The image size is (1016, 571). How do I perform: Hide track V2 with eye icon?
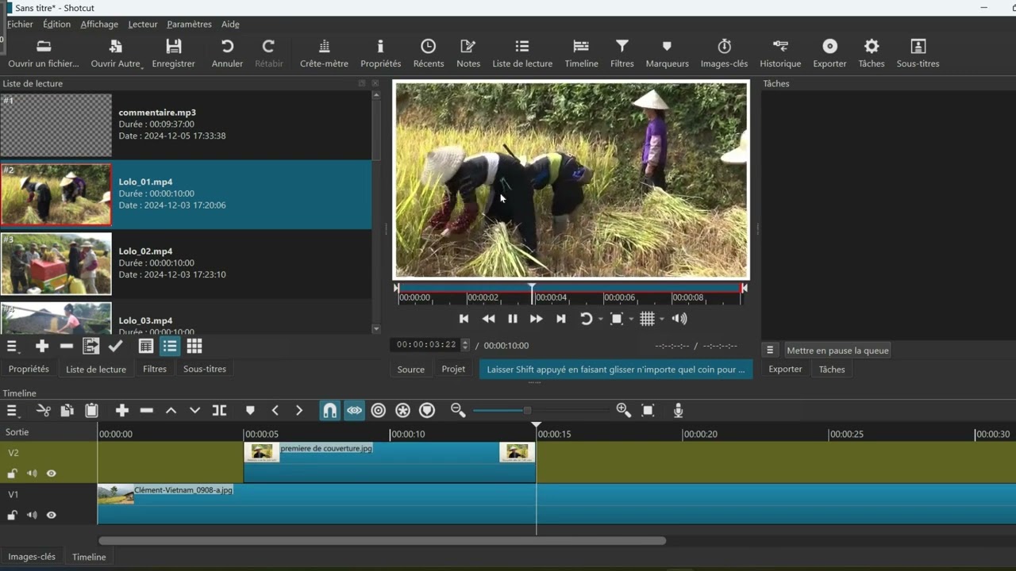52,473
